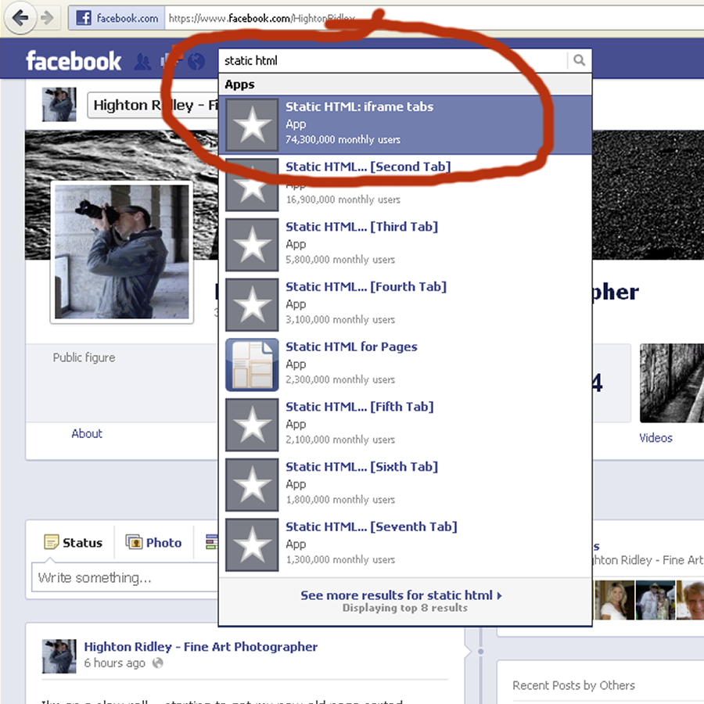Select the Static HTML Seventh Tab result
This screenshot has height=704, width=704.
pos(405,544)
